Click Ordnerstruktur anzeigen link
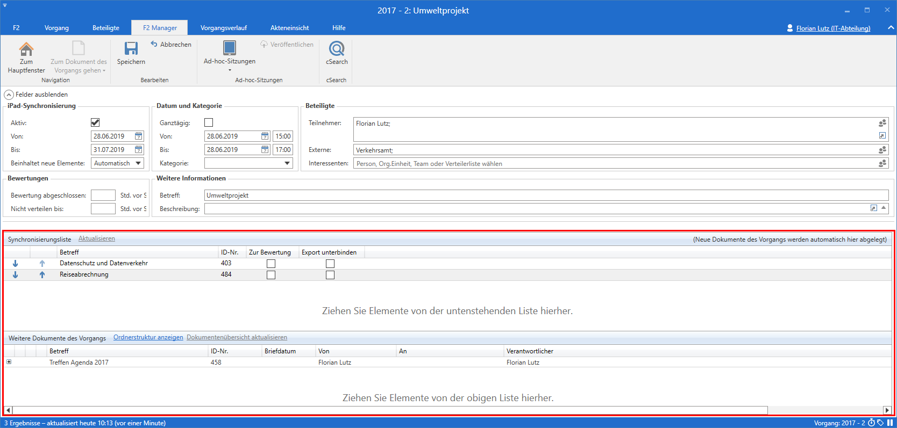This screenshot has width=897, height=428. 148,337
